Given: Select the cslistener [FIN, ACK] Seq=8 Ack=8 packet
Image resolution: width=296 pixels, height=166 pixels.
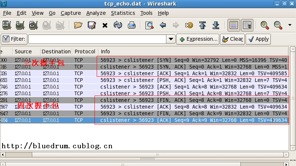Looking at the screenshot, I should 144,100.
